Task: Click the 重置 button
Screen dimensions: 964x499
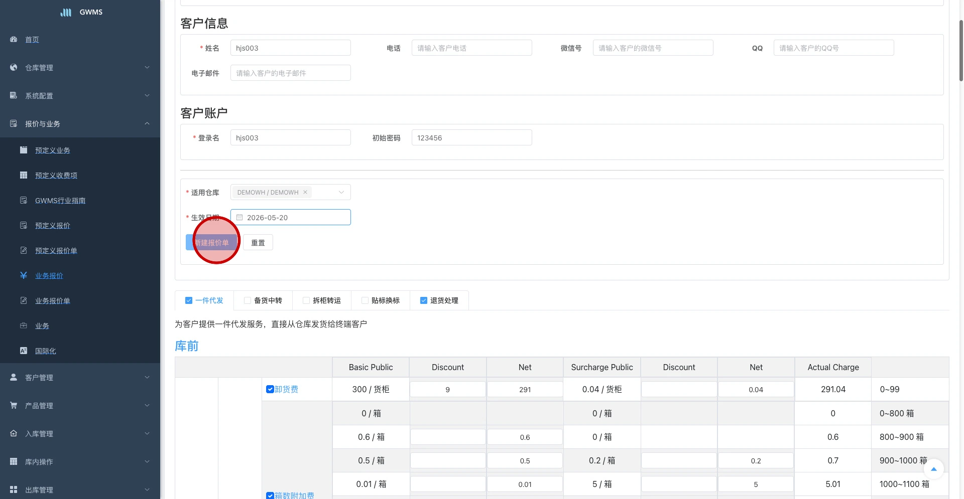Action: coord(258,242)
